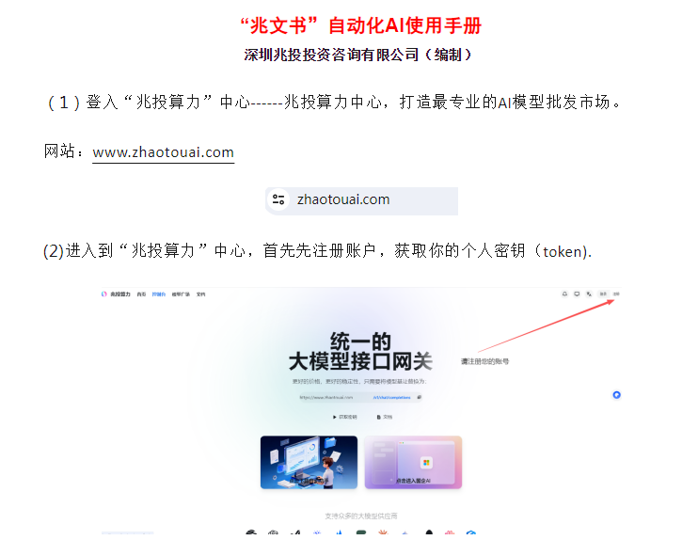Image resolution: width=698 pixels, height=540 pixels.
Task: Select the /v1/chat/completions endpoint text
Action: [391, 398]
